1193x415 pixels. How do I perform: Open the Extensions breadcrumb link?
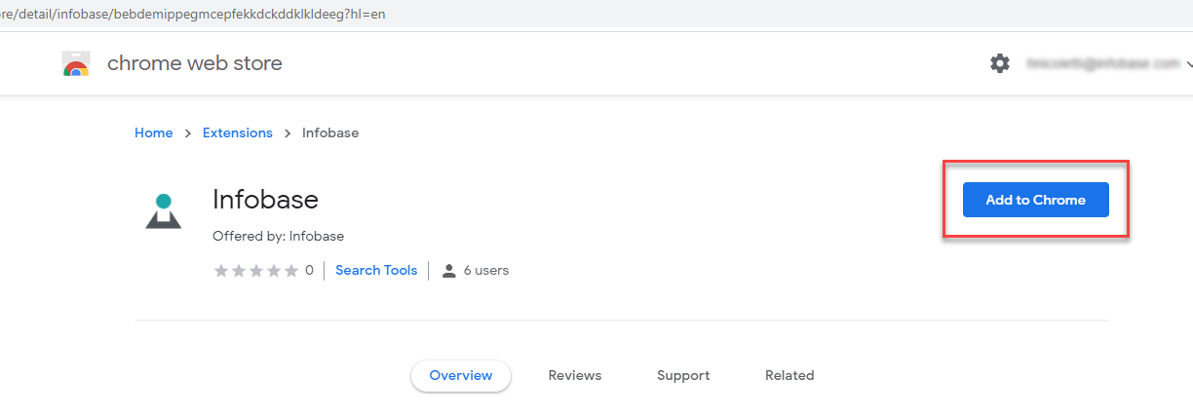(x=238, y=132)
